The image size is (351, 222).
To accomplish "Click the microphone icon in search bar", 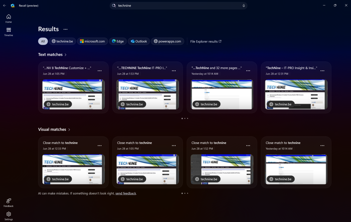I will (244, 5).
